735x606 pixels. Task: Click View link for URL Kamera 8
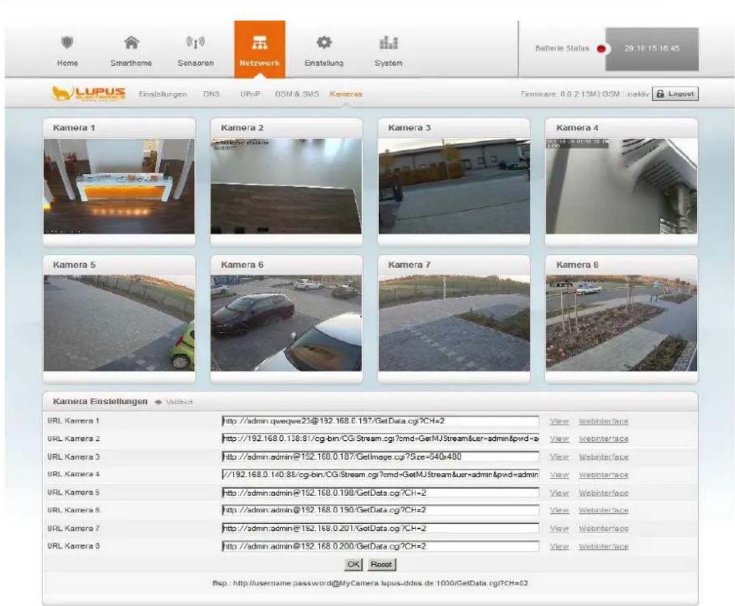click(x=559, y=546)
